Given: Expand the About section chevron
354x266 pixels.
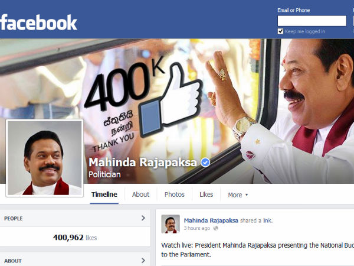Looking at the screenshot, I should click(143, 260).
